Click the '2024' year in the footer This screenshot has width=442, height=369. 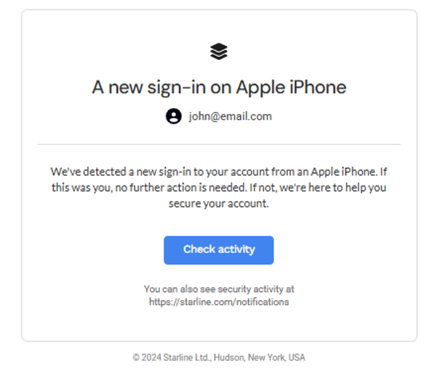[x=152, y=358]
